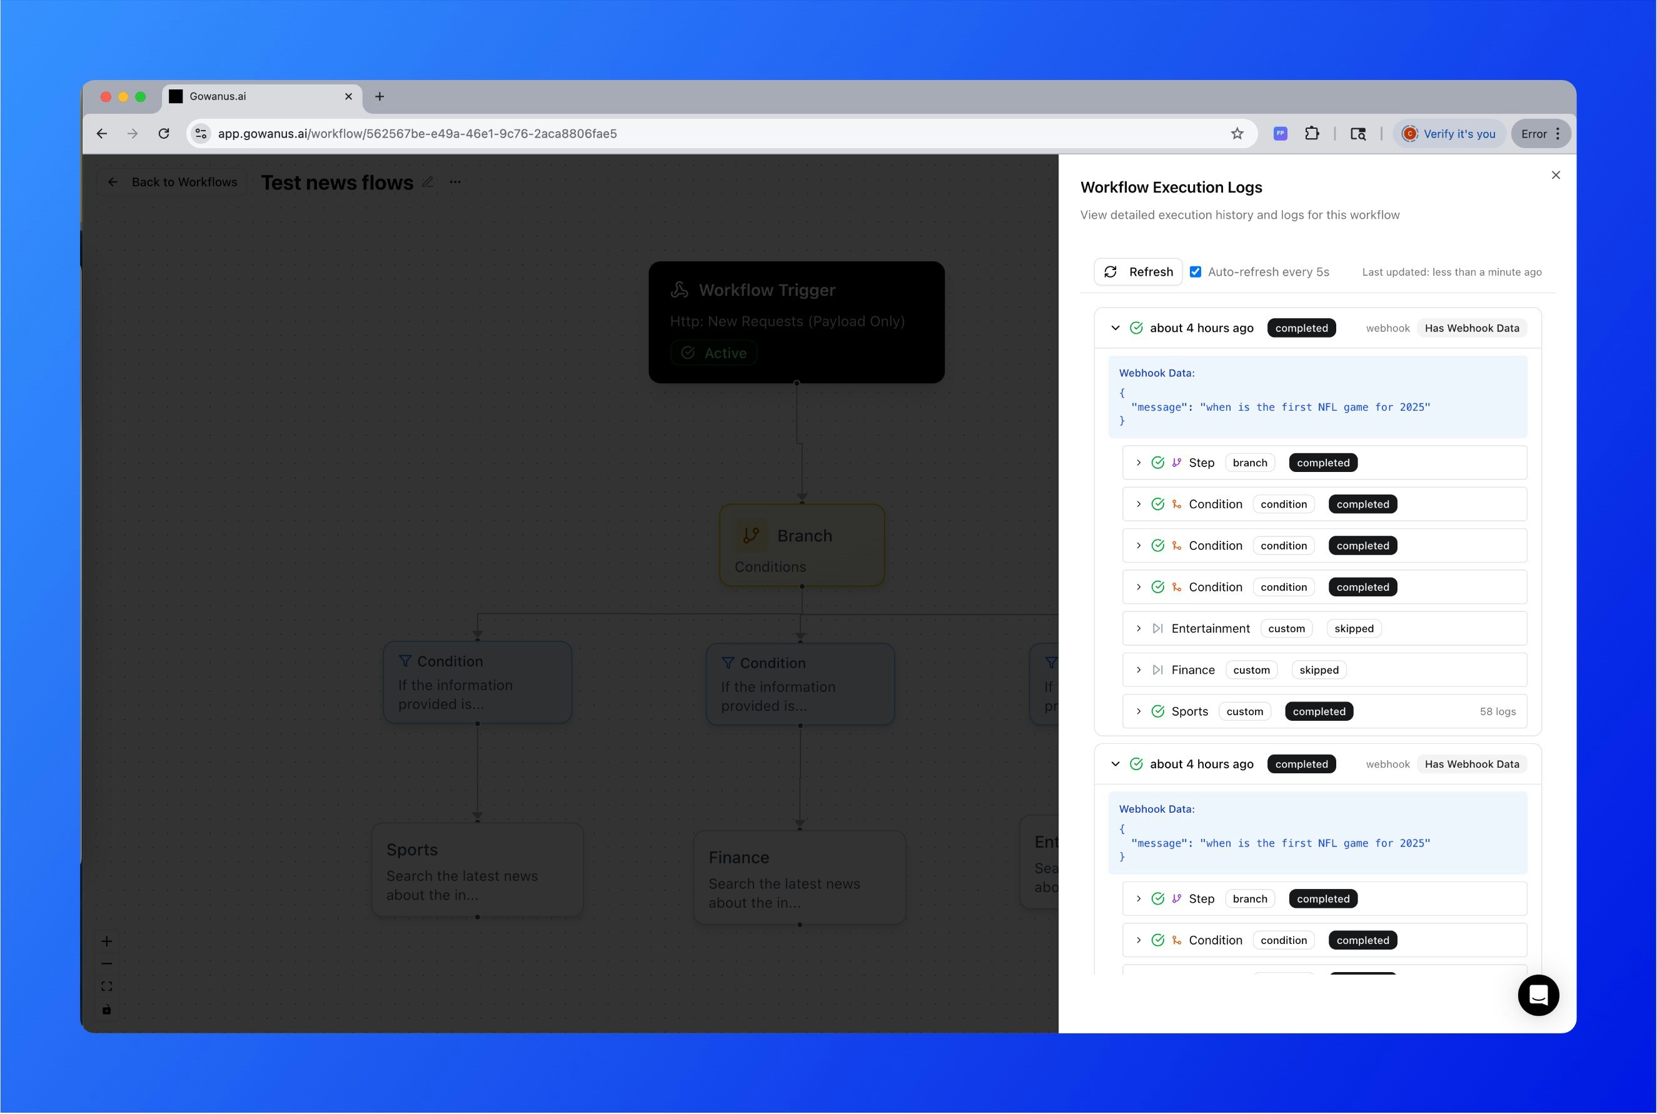Image resolution: width=1657 pixels, height=1114 pixels.
Task: Toggle canvas lock icon
Action: point(106,1010)
